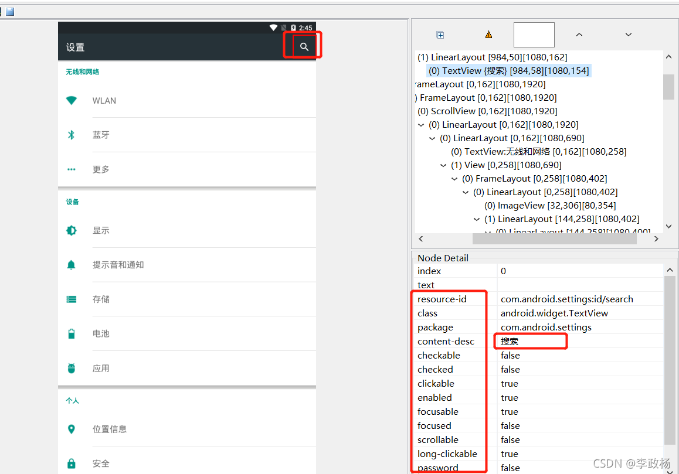Select the focusable property row
679x474 pixels.
(x=538, y=412)
